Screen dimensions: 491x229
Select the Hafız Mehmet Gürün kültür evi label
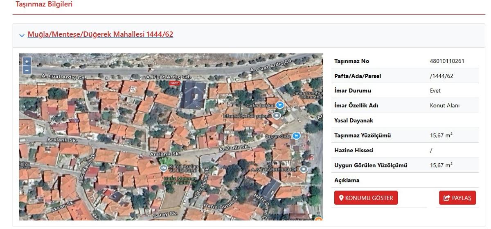(180, 181)
